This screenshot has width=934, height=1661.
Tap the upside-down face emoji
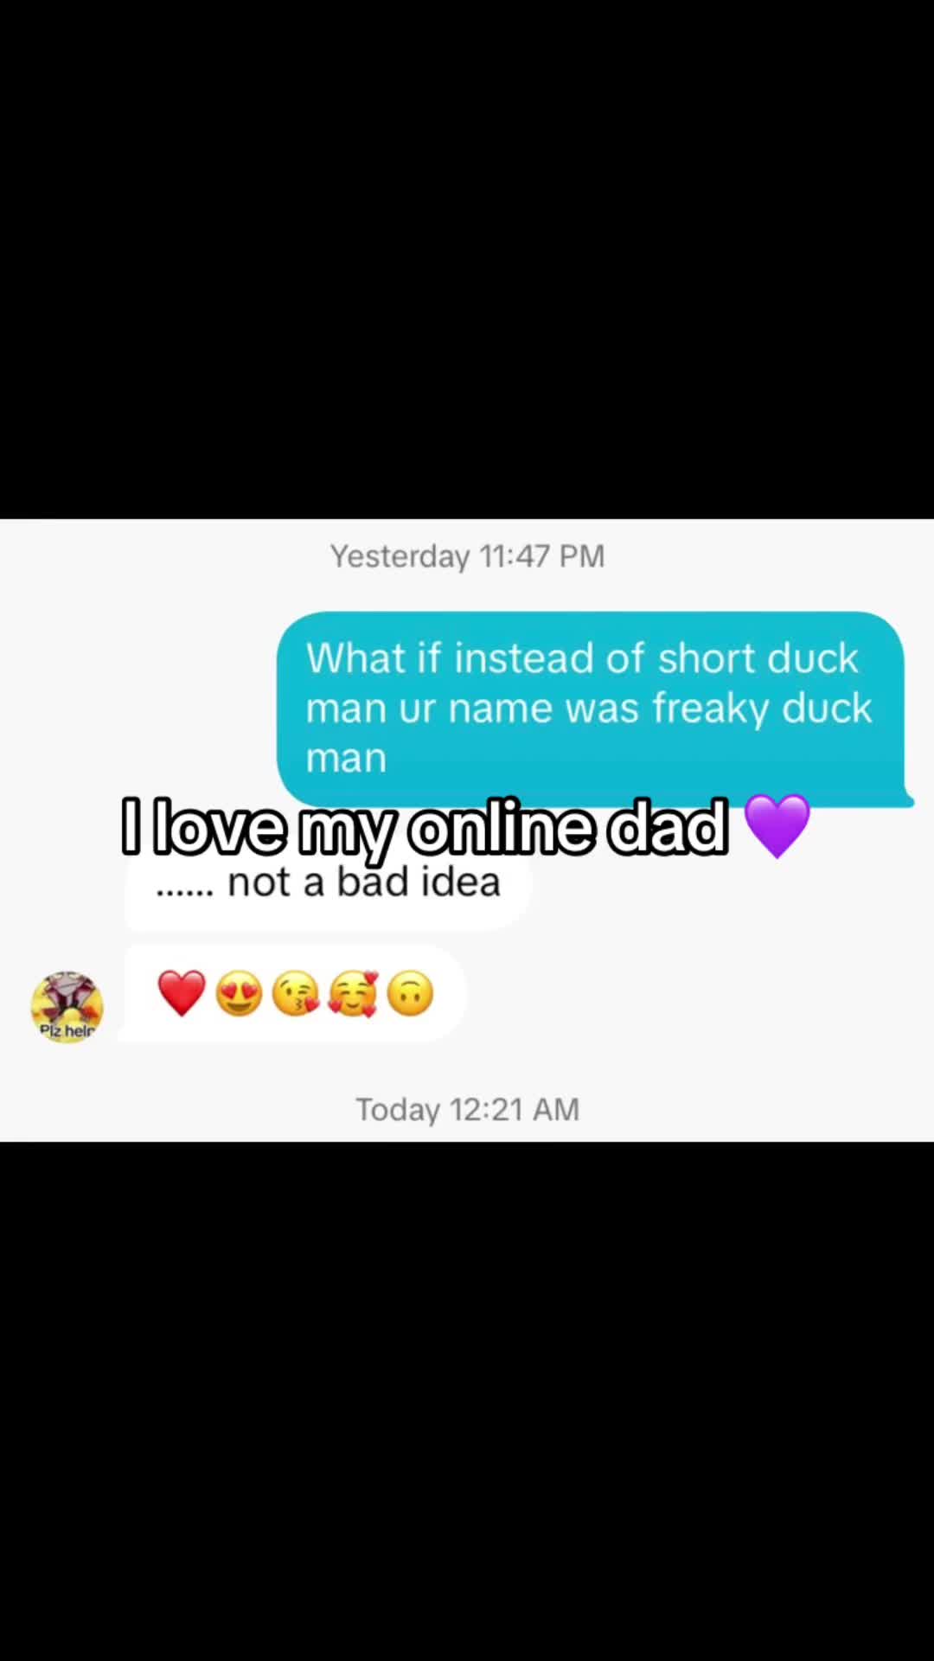point(410,993)
